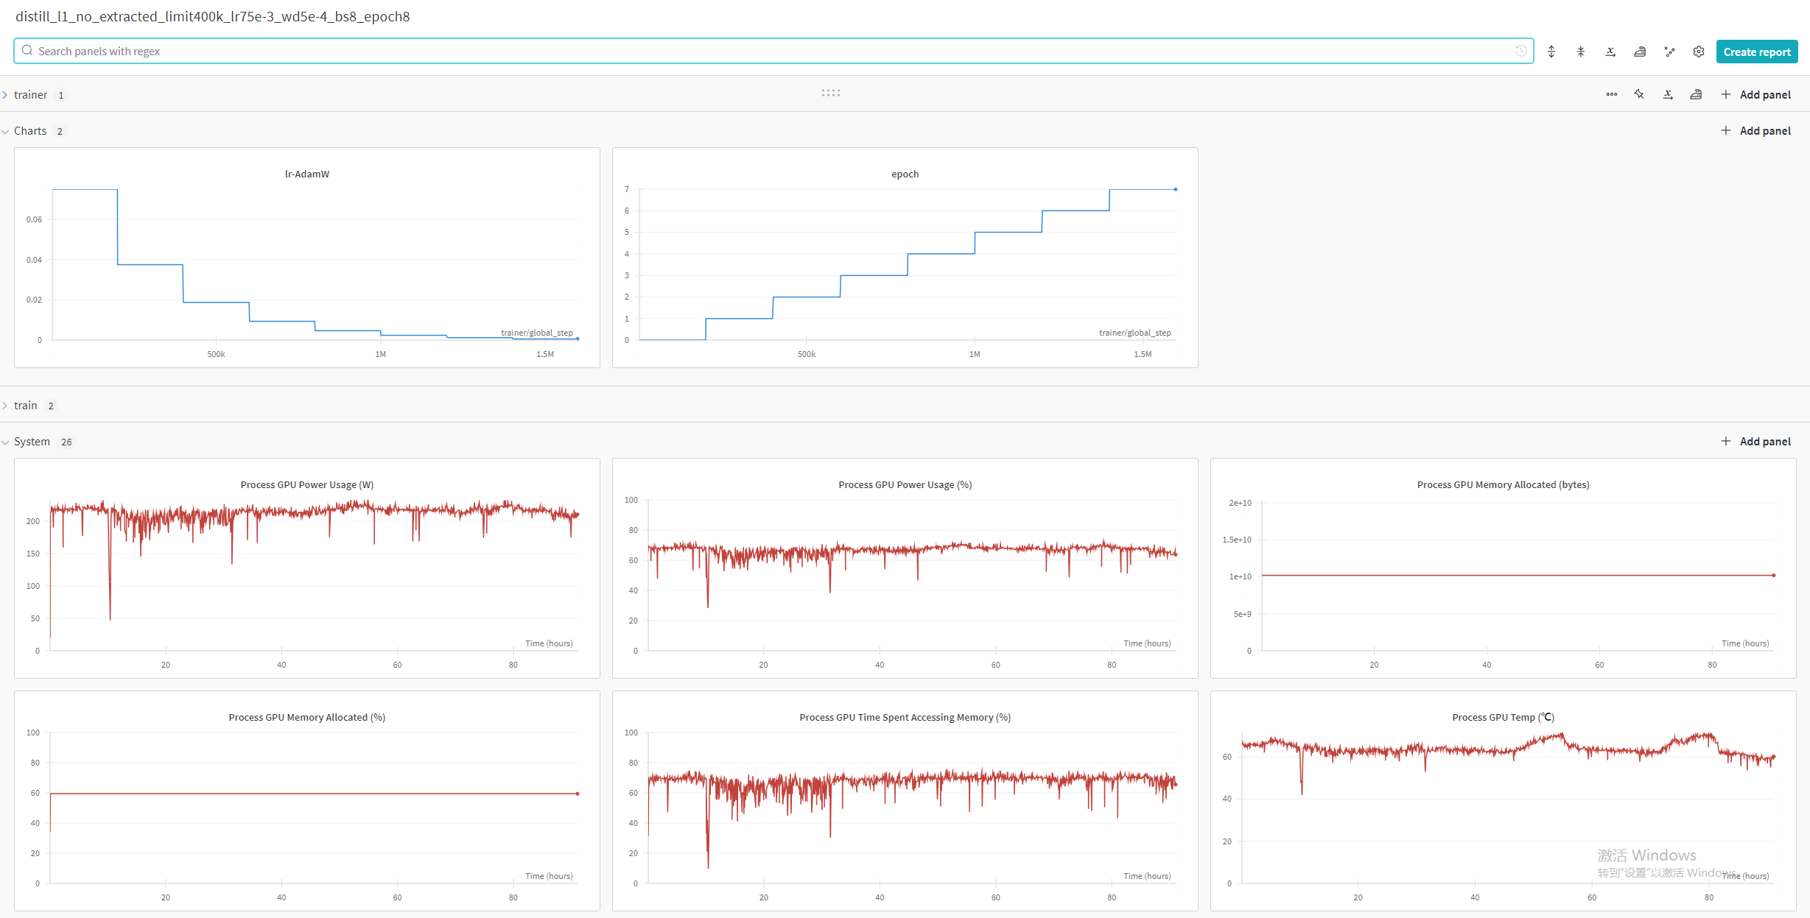Click the lr-AdamW chart title

pyautogui.click(x=307, y=174)
